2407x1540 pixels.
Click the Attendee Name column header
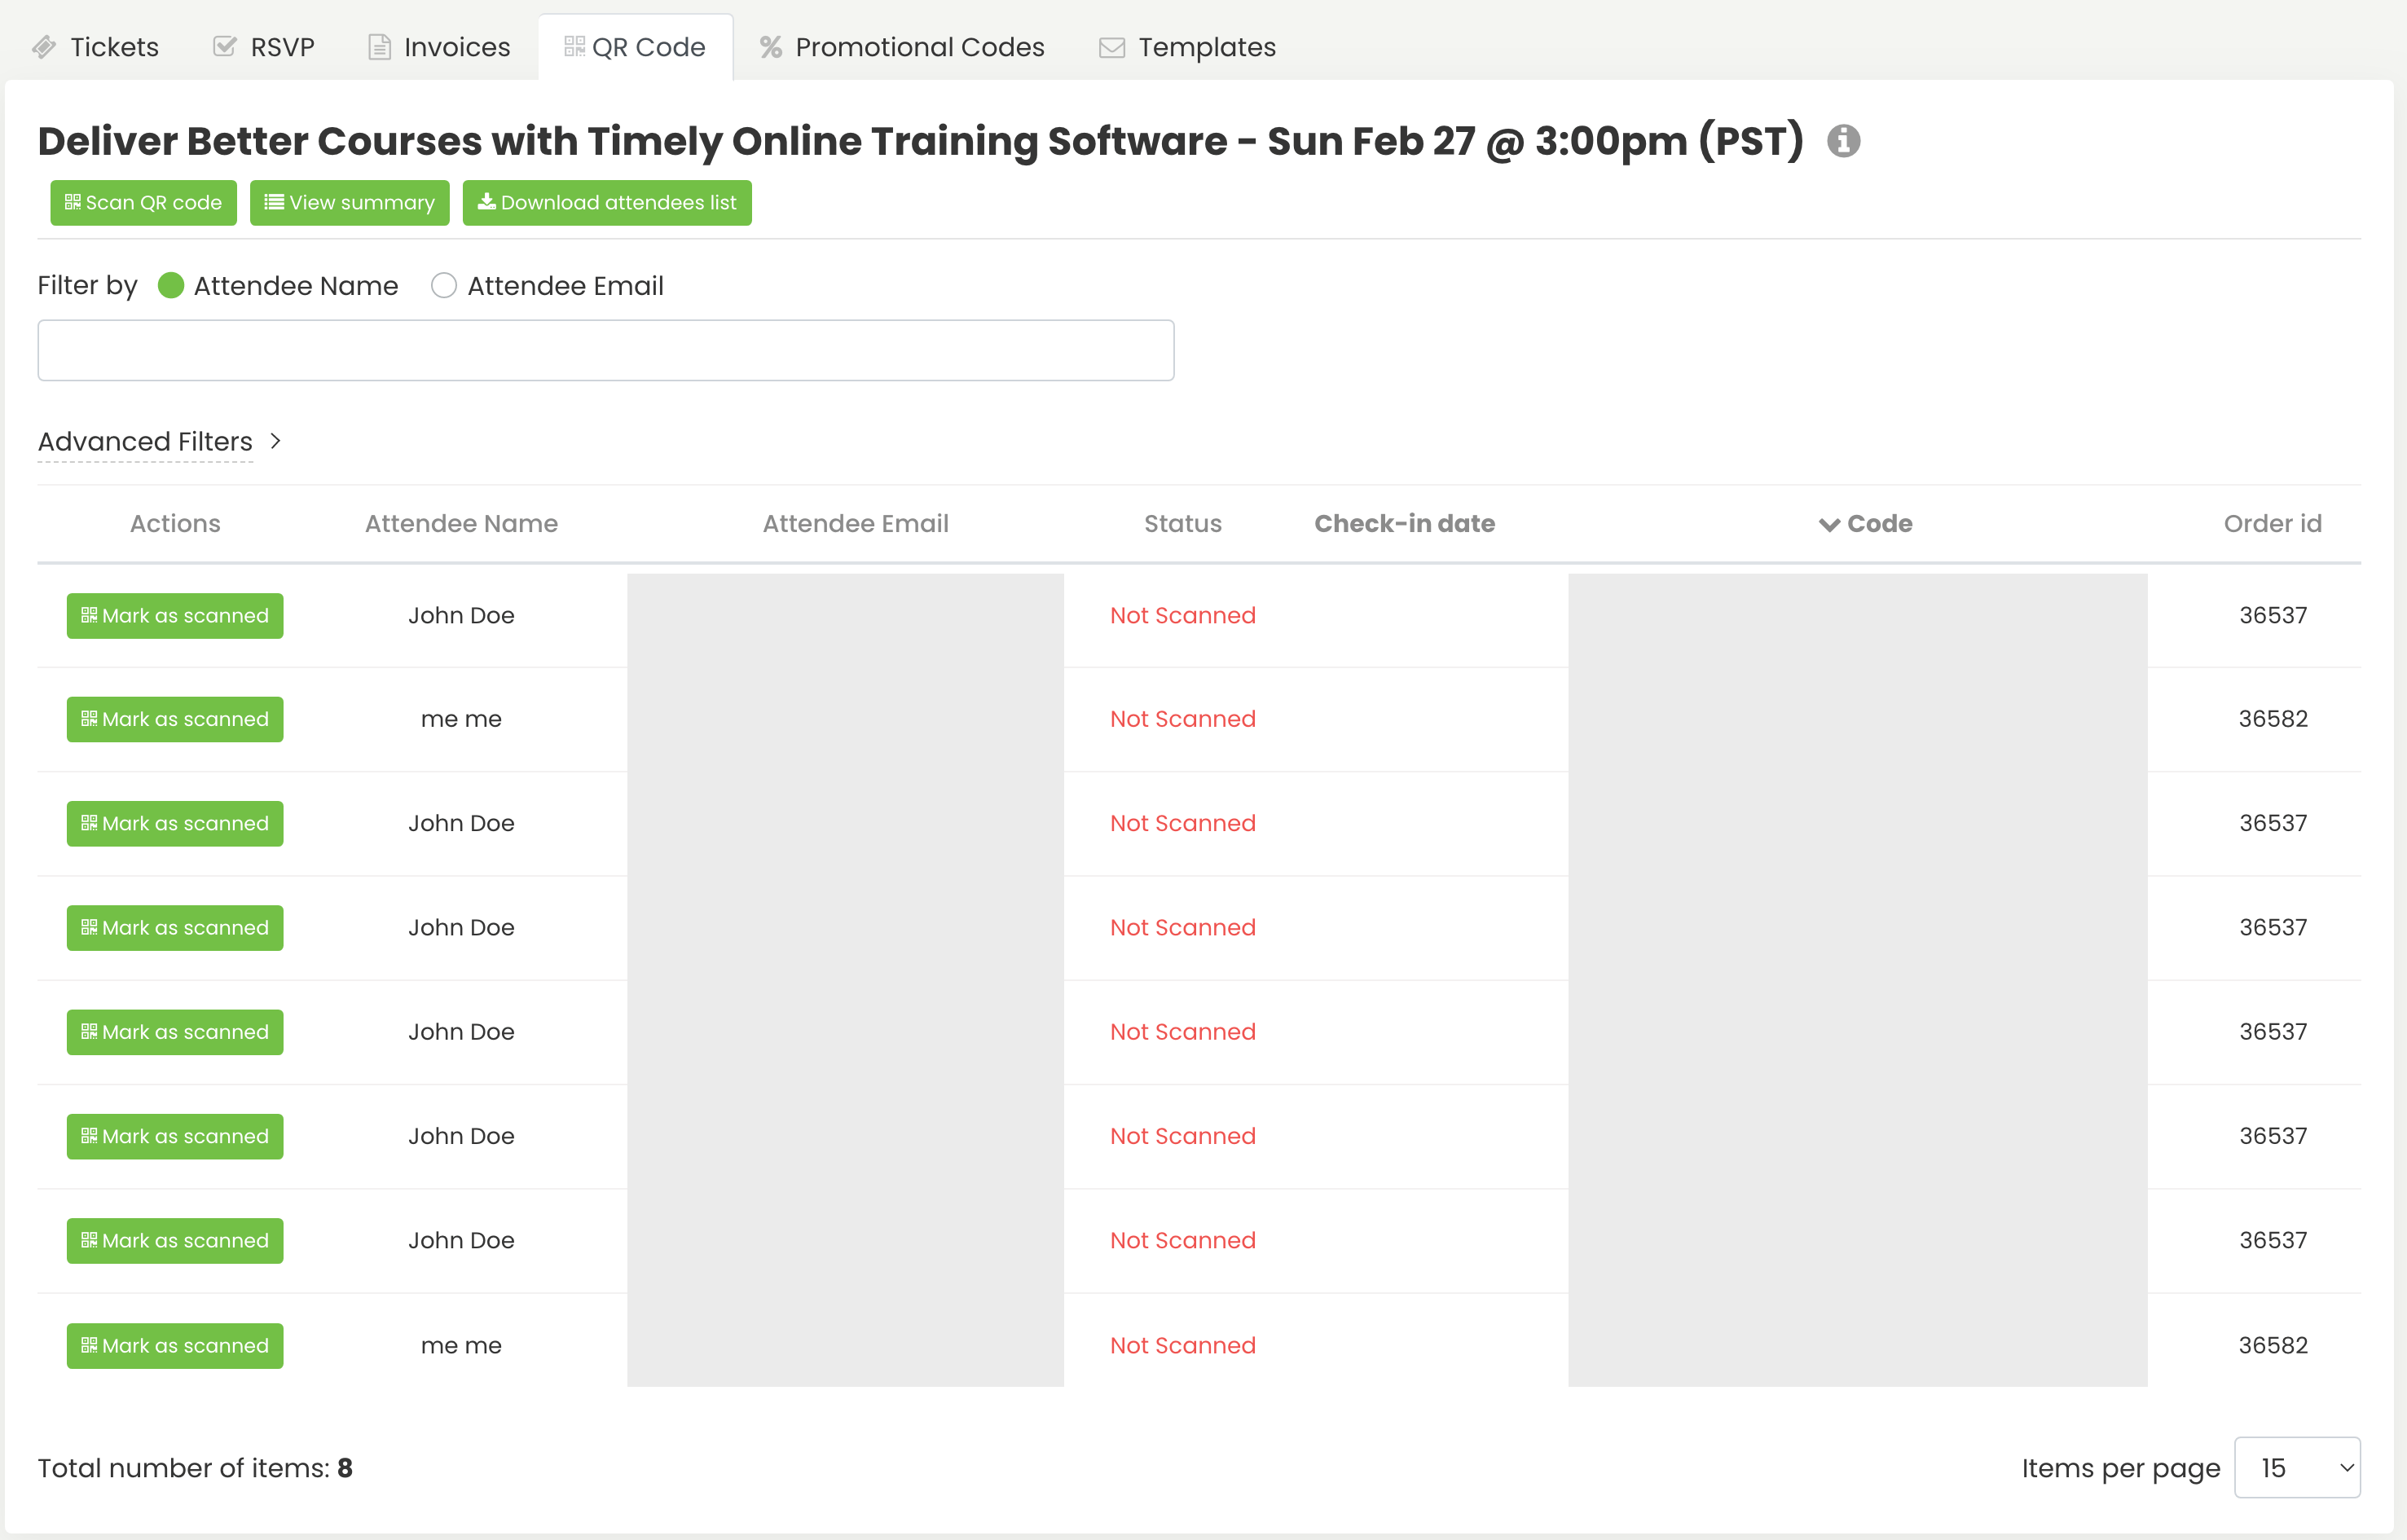coord(461,524)
